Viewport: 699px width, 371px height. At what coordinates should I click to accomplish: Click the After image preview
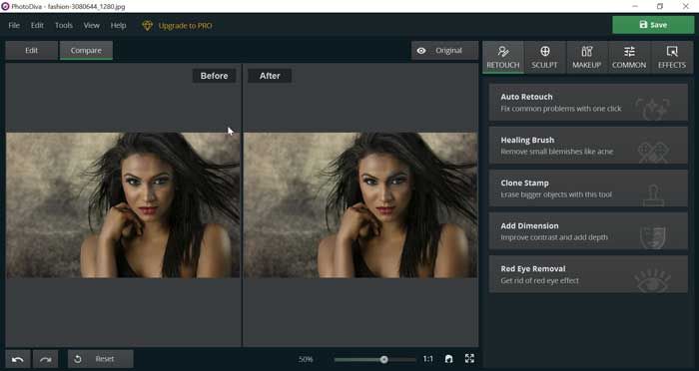[360, 204]
